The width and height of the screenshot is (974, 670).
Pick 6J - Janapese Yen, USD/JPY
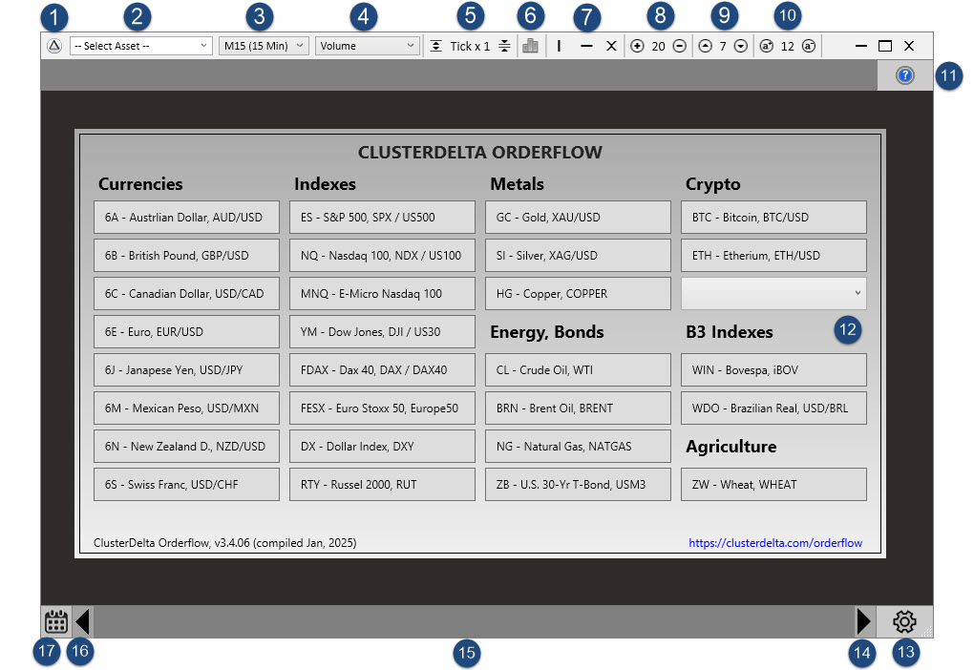pos(186,370)
